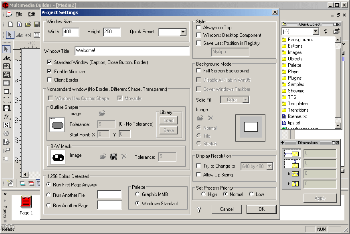Open the 640 by 480 resolution dropdown
The image size is (350, 234).
[270, 166]
